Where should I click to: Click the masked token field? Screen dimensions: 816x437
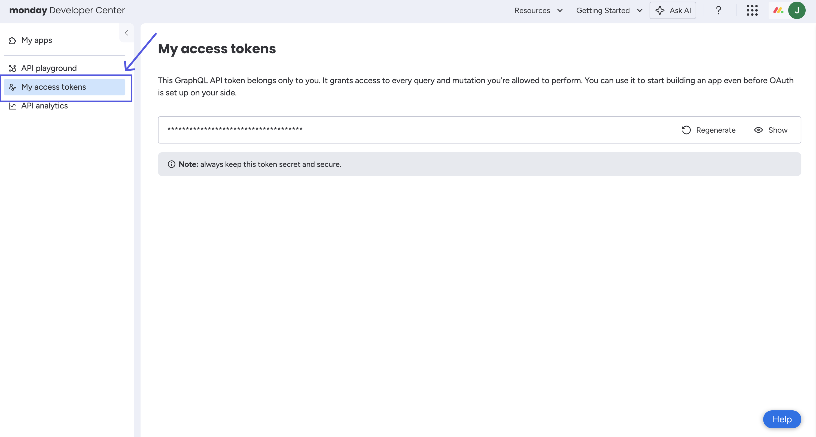(479, 130)
